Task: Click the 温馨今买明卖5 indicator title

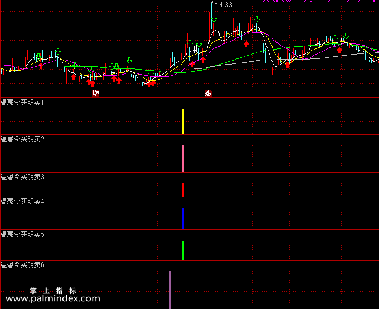Action: point(22,234)
